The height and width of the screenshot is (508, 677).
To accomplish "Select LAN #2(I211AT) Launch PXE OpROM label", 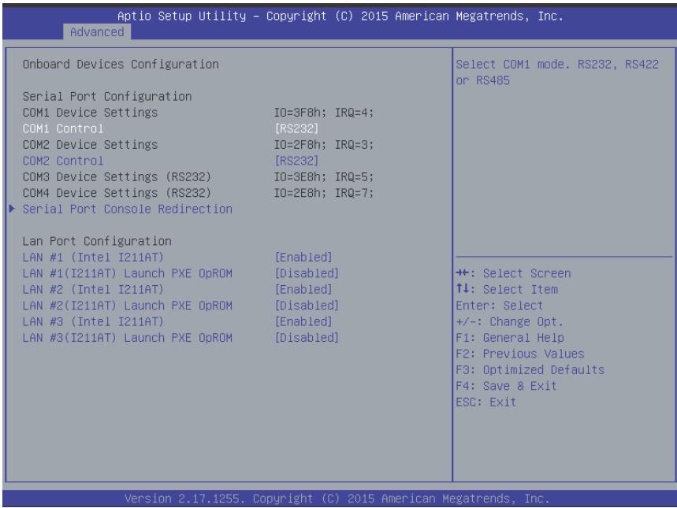I will [x=128, y=306].
